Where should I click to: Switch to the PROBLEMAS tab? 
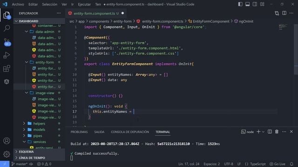[79, 132]
